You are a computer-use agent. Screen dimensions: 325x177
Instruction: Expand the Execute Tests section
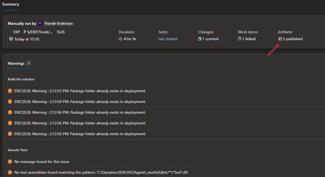[x=17, y=150]
